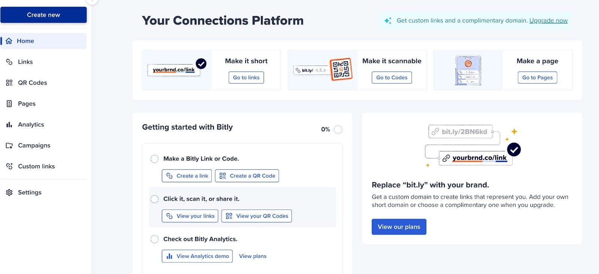This screenshot has width=599, height=274.
Task: Open the View plans link
Action: pyautogui.click(x=253, y=256)
